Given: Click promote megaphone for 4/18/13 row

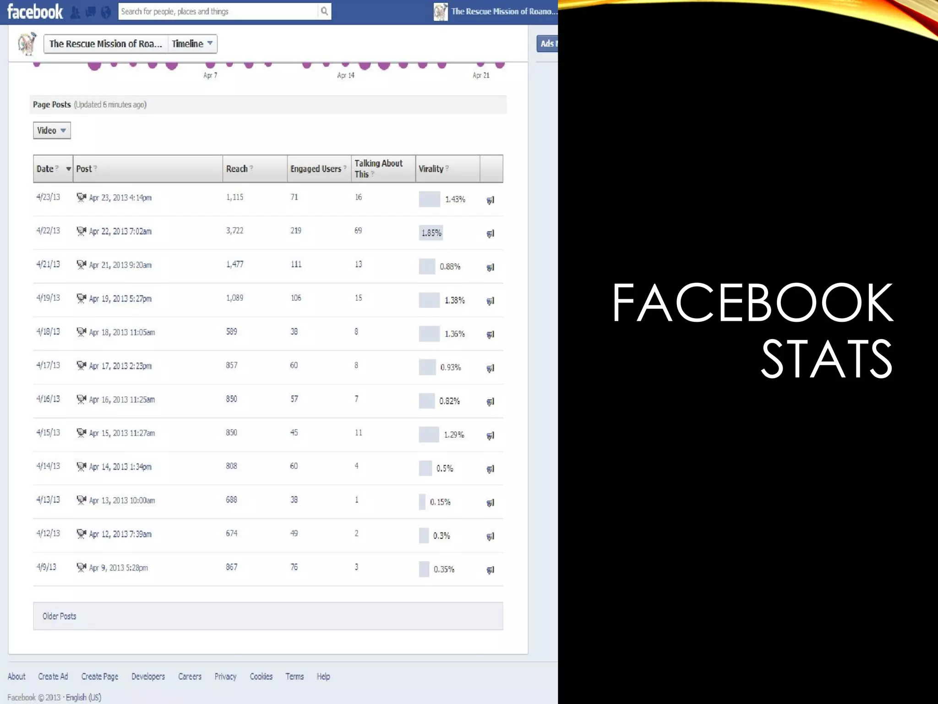Looking at the screenshot, I should click(x=491, y=335).
